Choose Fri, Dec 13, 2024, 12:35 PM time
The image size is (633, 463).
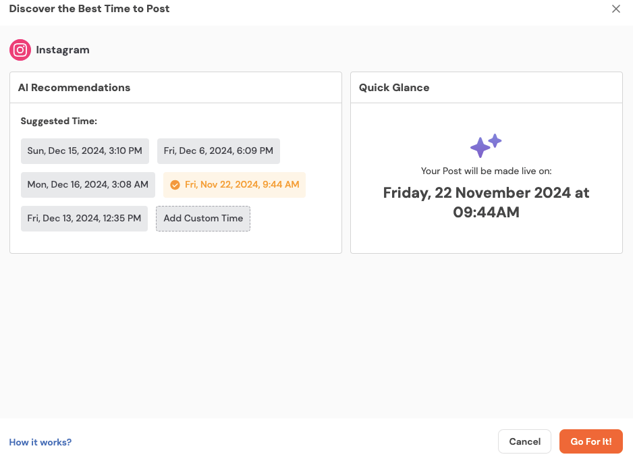pyautogui.click(x=84, y=219)
